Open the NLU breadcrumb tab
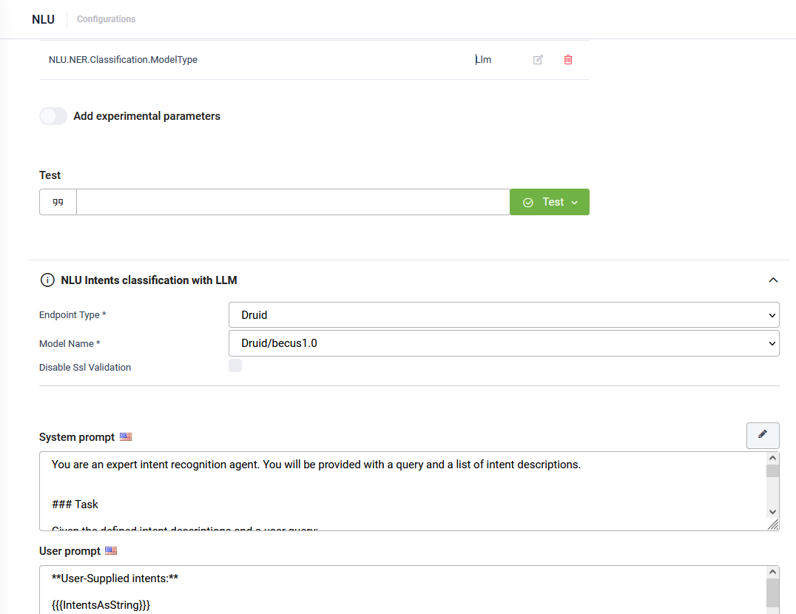 (x=43, y=19)
